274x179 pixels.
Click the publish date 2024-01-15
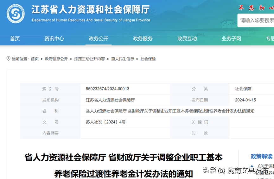coord(245,100)
